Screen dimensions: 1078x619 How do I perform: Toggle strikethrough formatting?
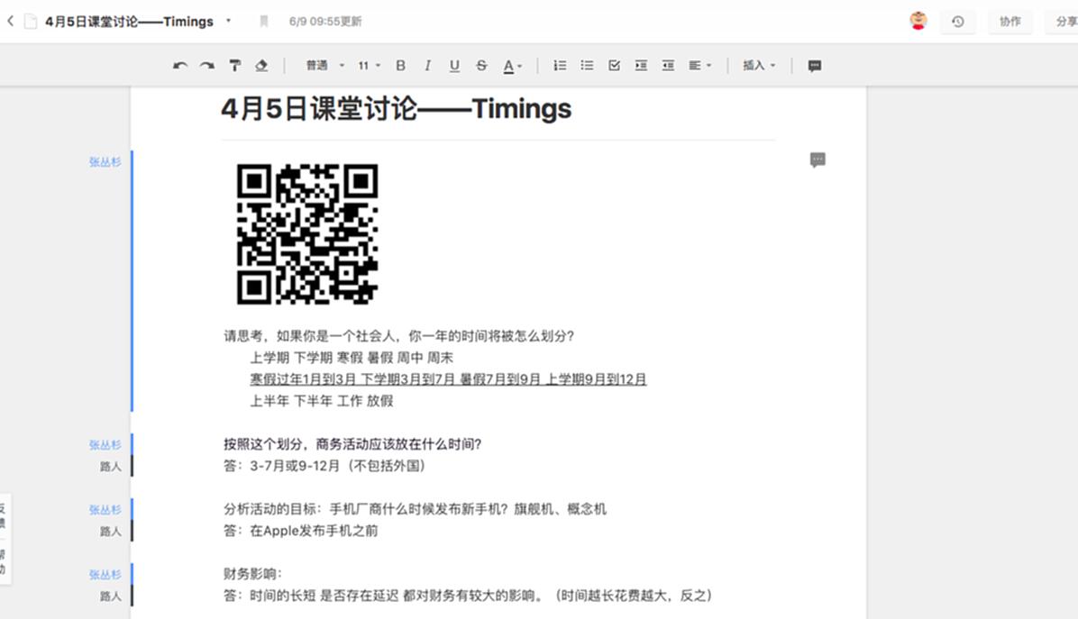pyautogui.click(x=481, y=65)
